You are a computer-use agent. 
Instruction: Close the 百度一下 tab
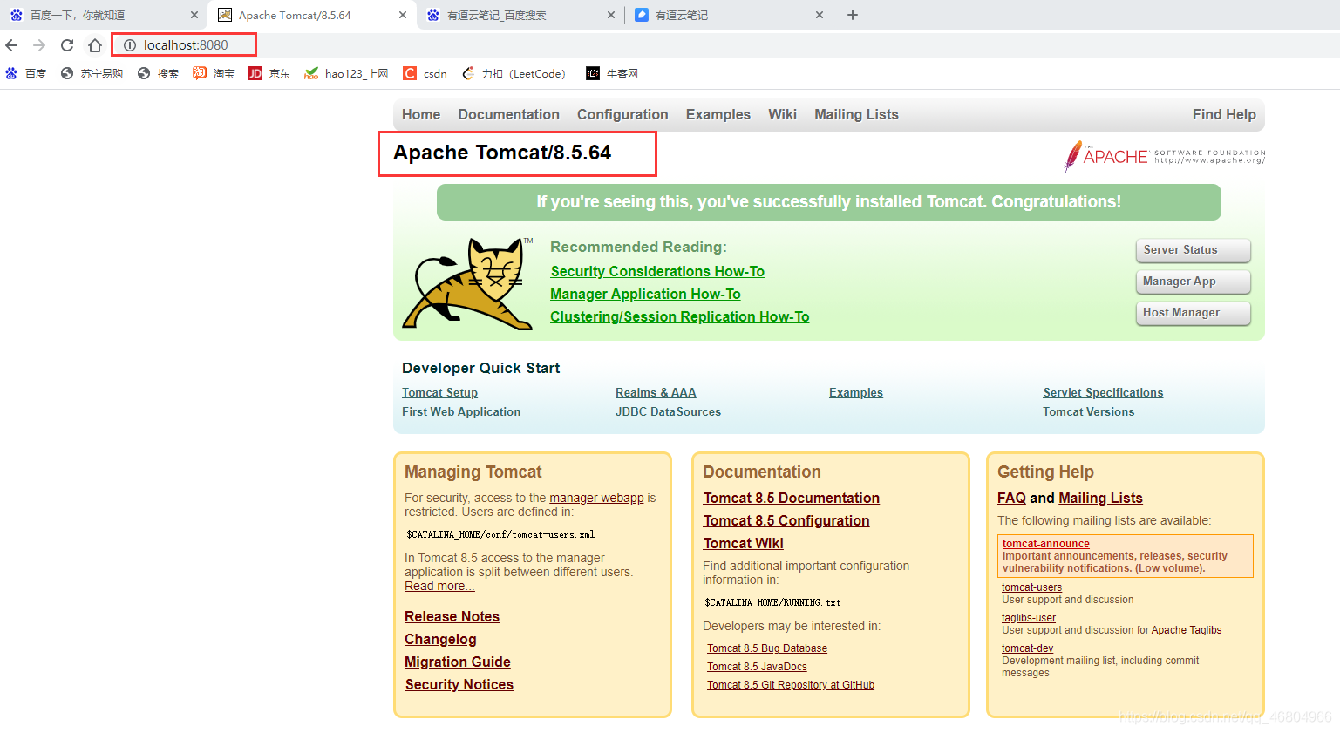[x=194, y=15]
